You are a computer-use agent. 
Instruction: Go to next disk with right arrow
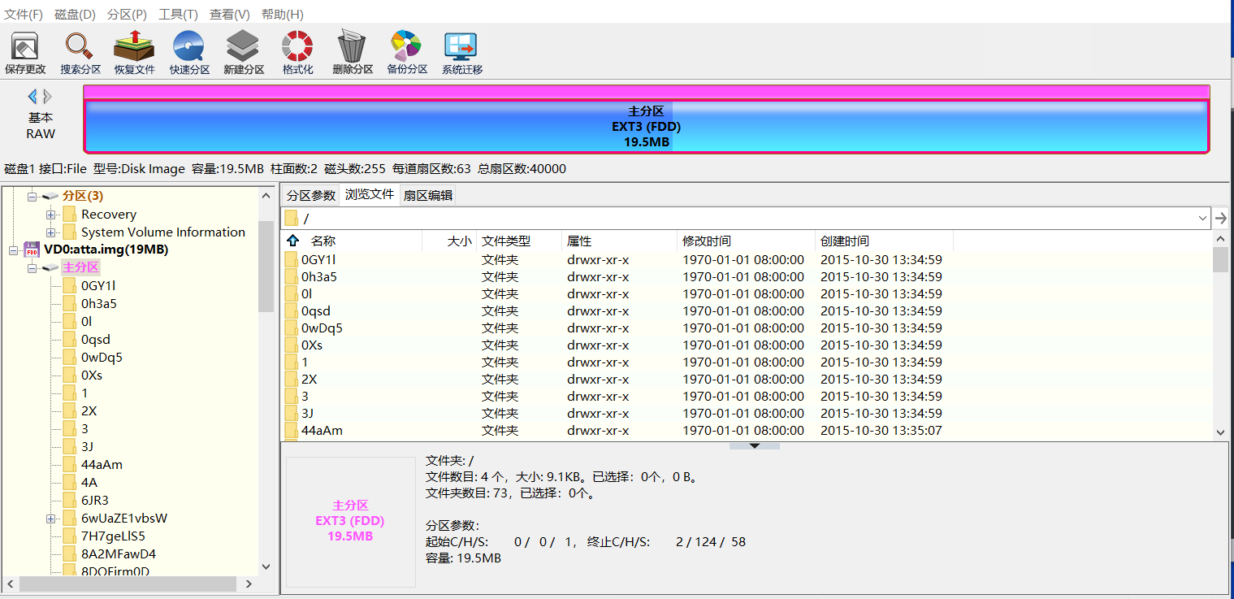47,96
